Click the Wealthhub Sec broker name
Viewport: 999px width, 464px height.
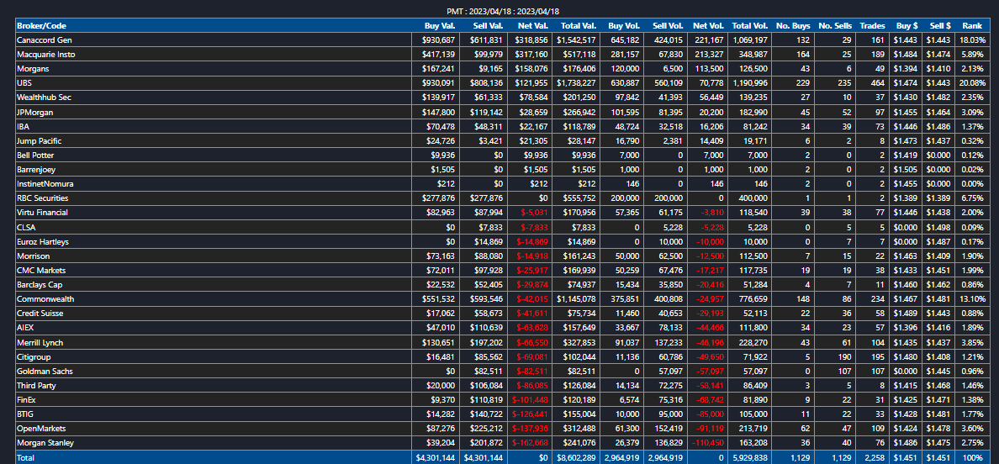point(44,98)
